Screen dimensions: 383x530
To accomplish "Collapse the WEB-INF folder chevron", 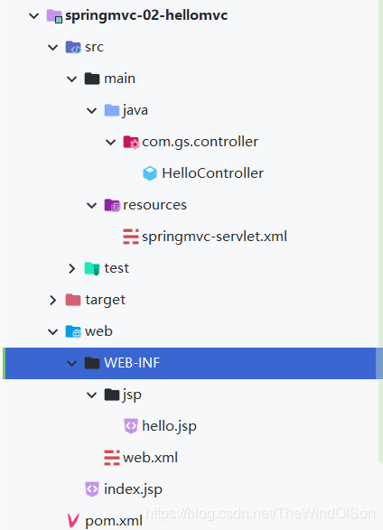I will [72, 363].
